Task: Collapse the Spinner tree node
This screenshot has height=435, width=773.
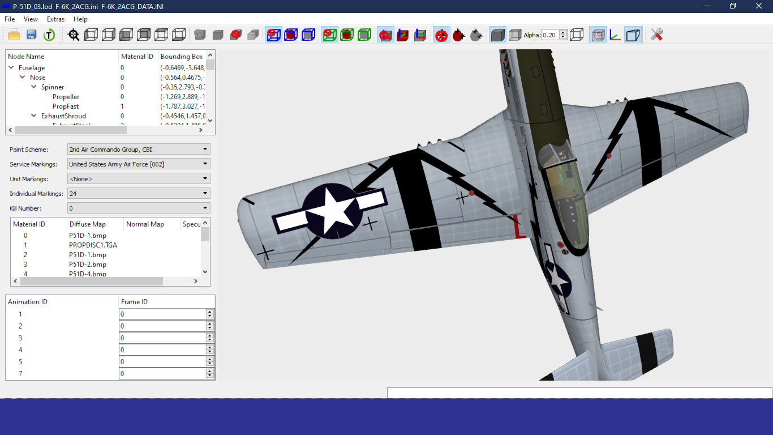Action: [34, 87]
